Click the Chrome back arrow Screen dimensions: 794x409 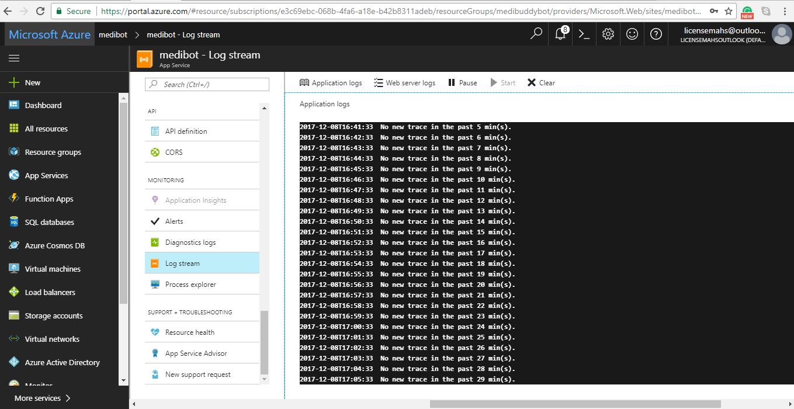(x=8, y=11)
